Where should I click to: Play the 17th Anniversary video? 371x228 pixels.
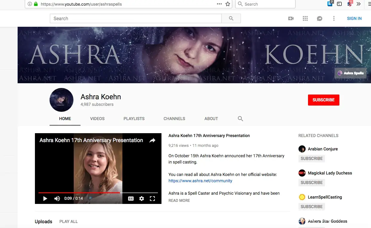pos(45,199)
